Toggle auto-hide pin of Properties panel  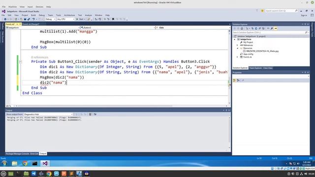tap(305, 72)
